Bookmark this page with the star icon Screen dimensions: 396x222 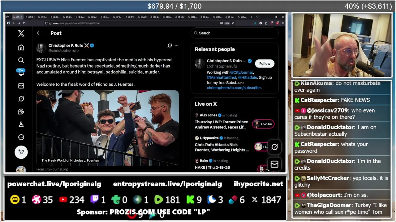[233, 23]
